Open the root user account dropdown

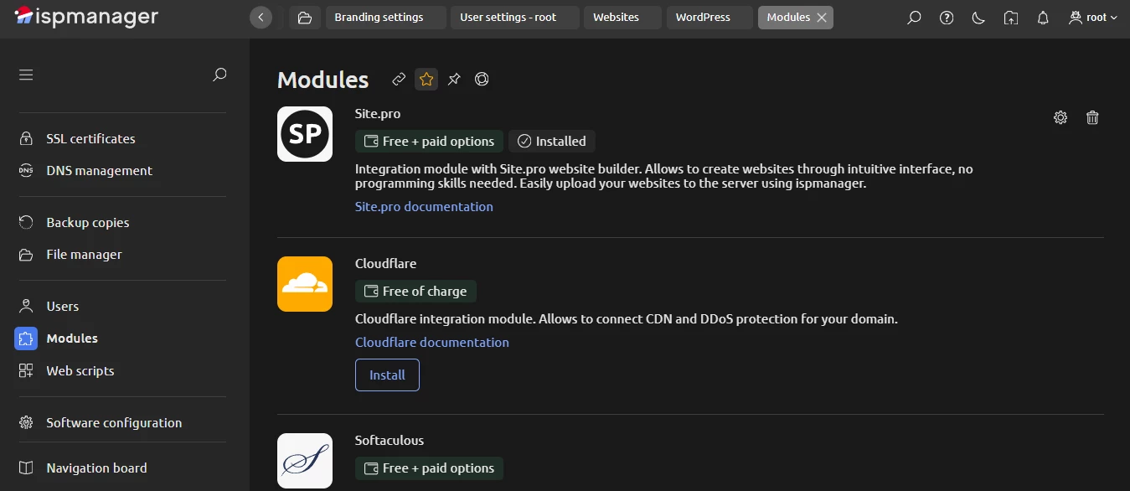(1092, 17)
